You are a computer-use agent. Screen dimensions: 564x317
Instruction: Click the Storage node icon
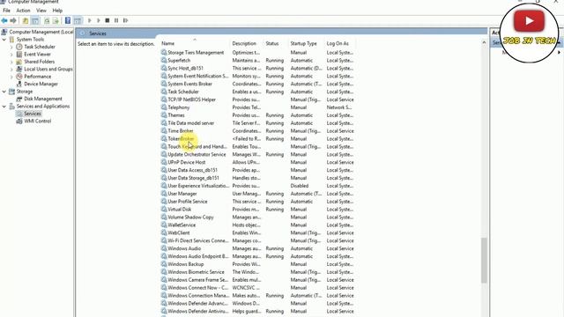(11, 92)
